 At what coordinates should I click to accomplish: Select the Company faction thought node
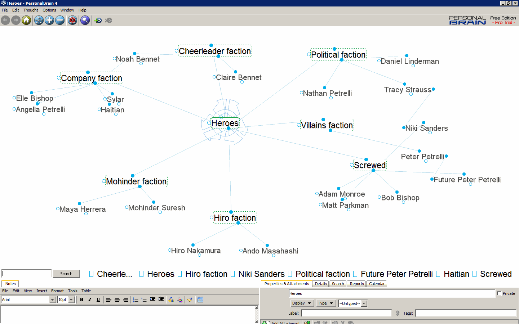click(92, 78)
